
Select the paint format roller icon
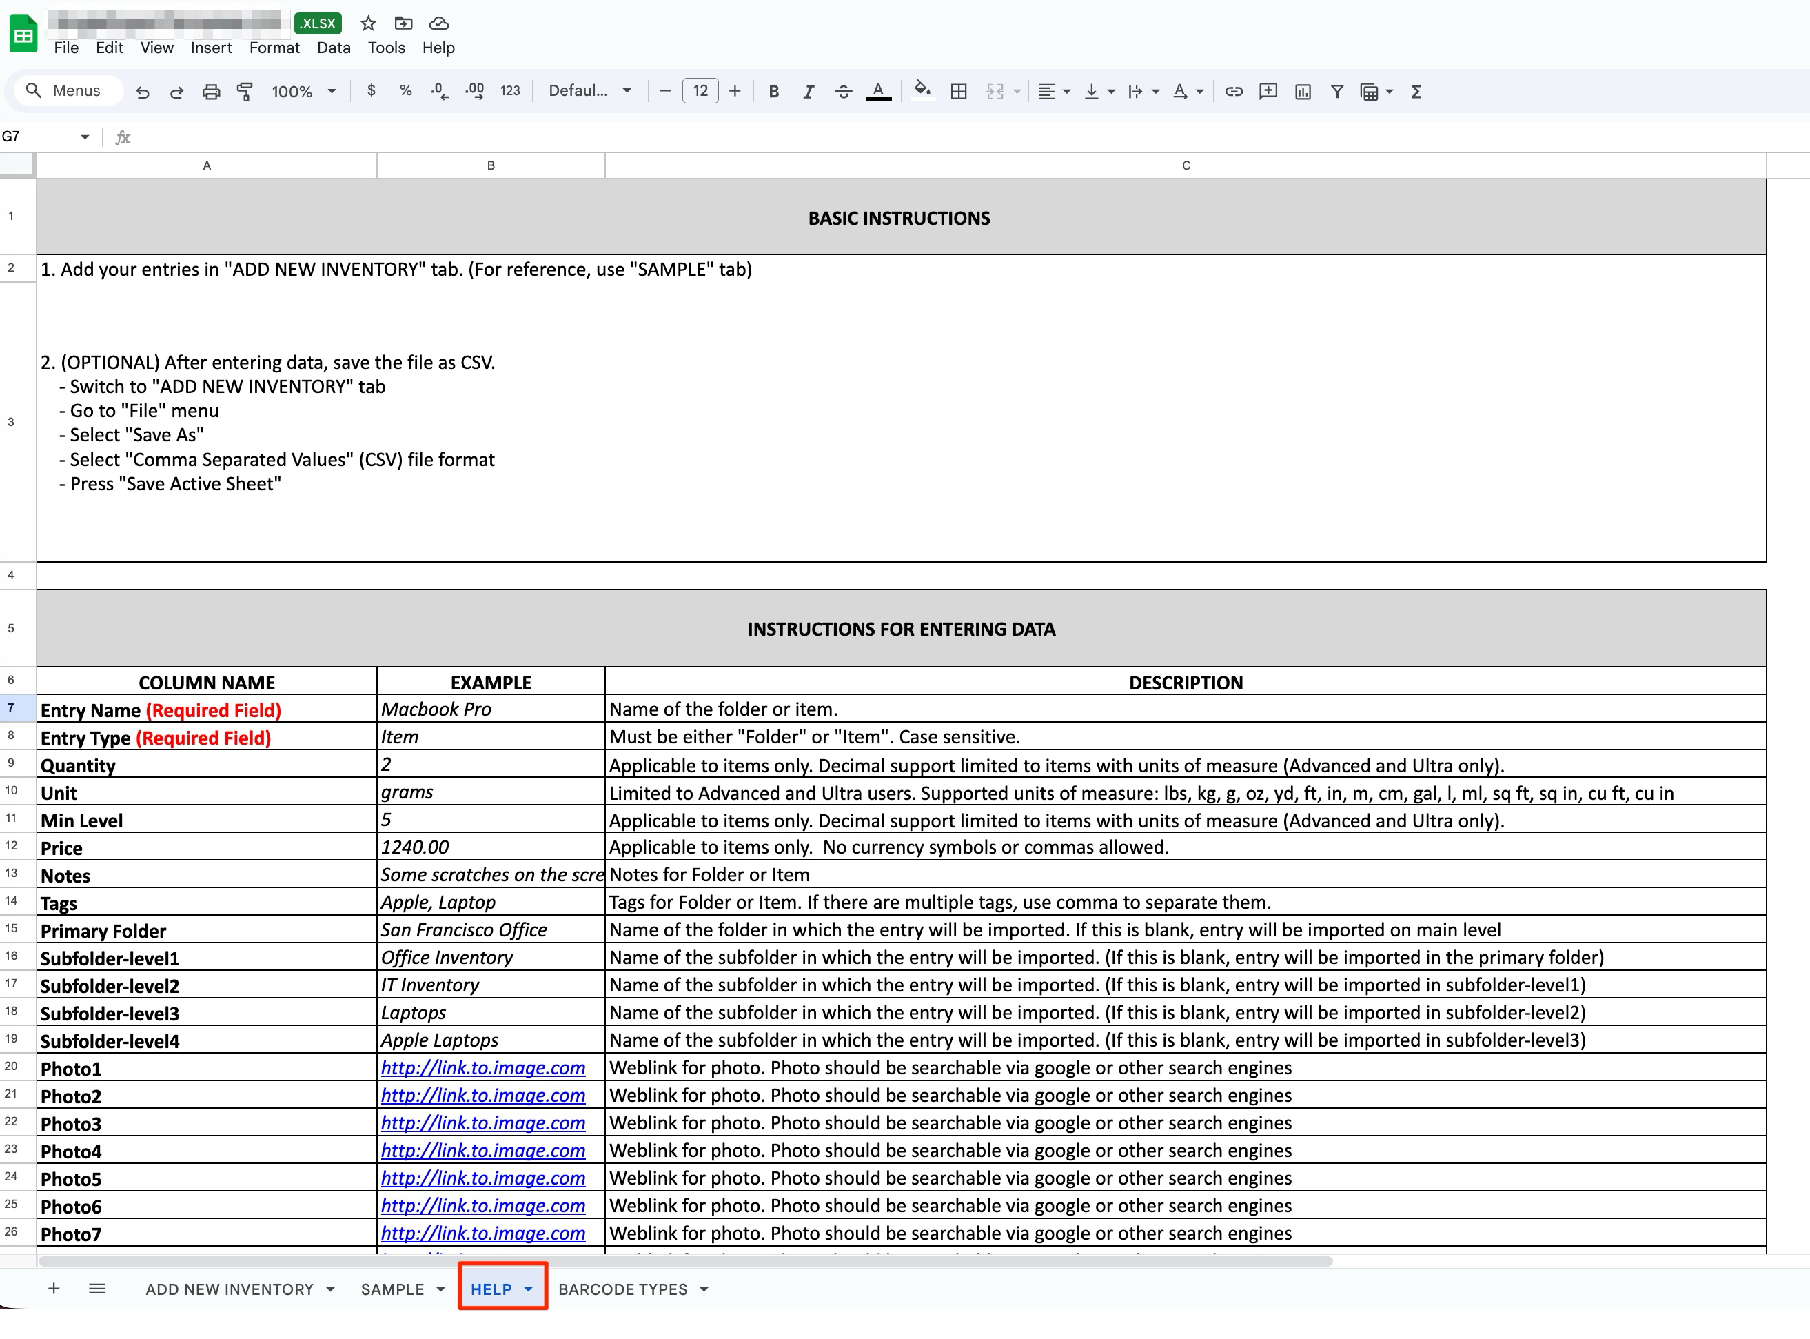[x=245, y=92]
